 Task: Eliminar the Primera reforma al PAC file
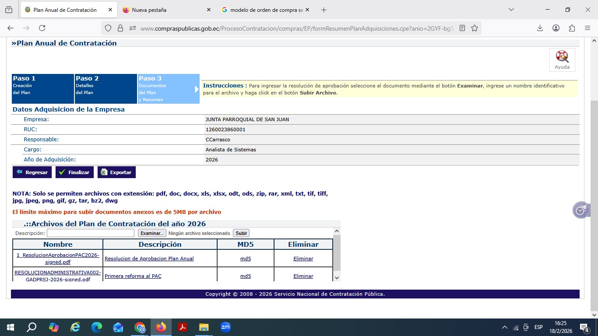pyautogui.click(x=303, y=276)
